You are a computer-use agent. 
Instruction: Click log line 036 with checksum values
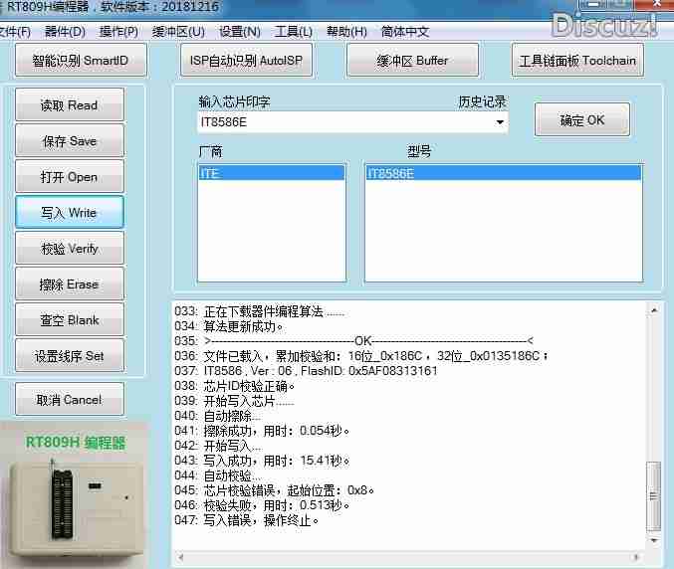click(x=361, y=355)
